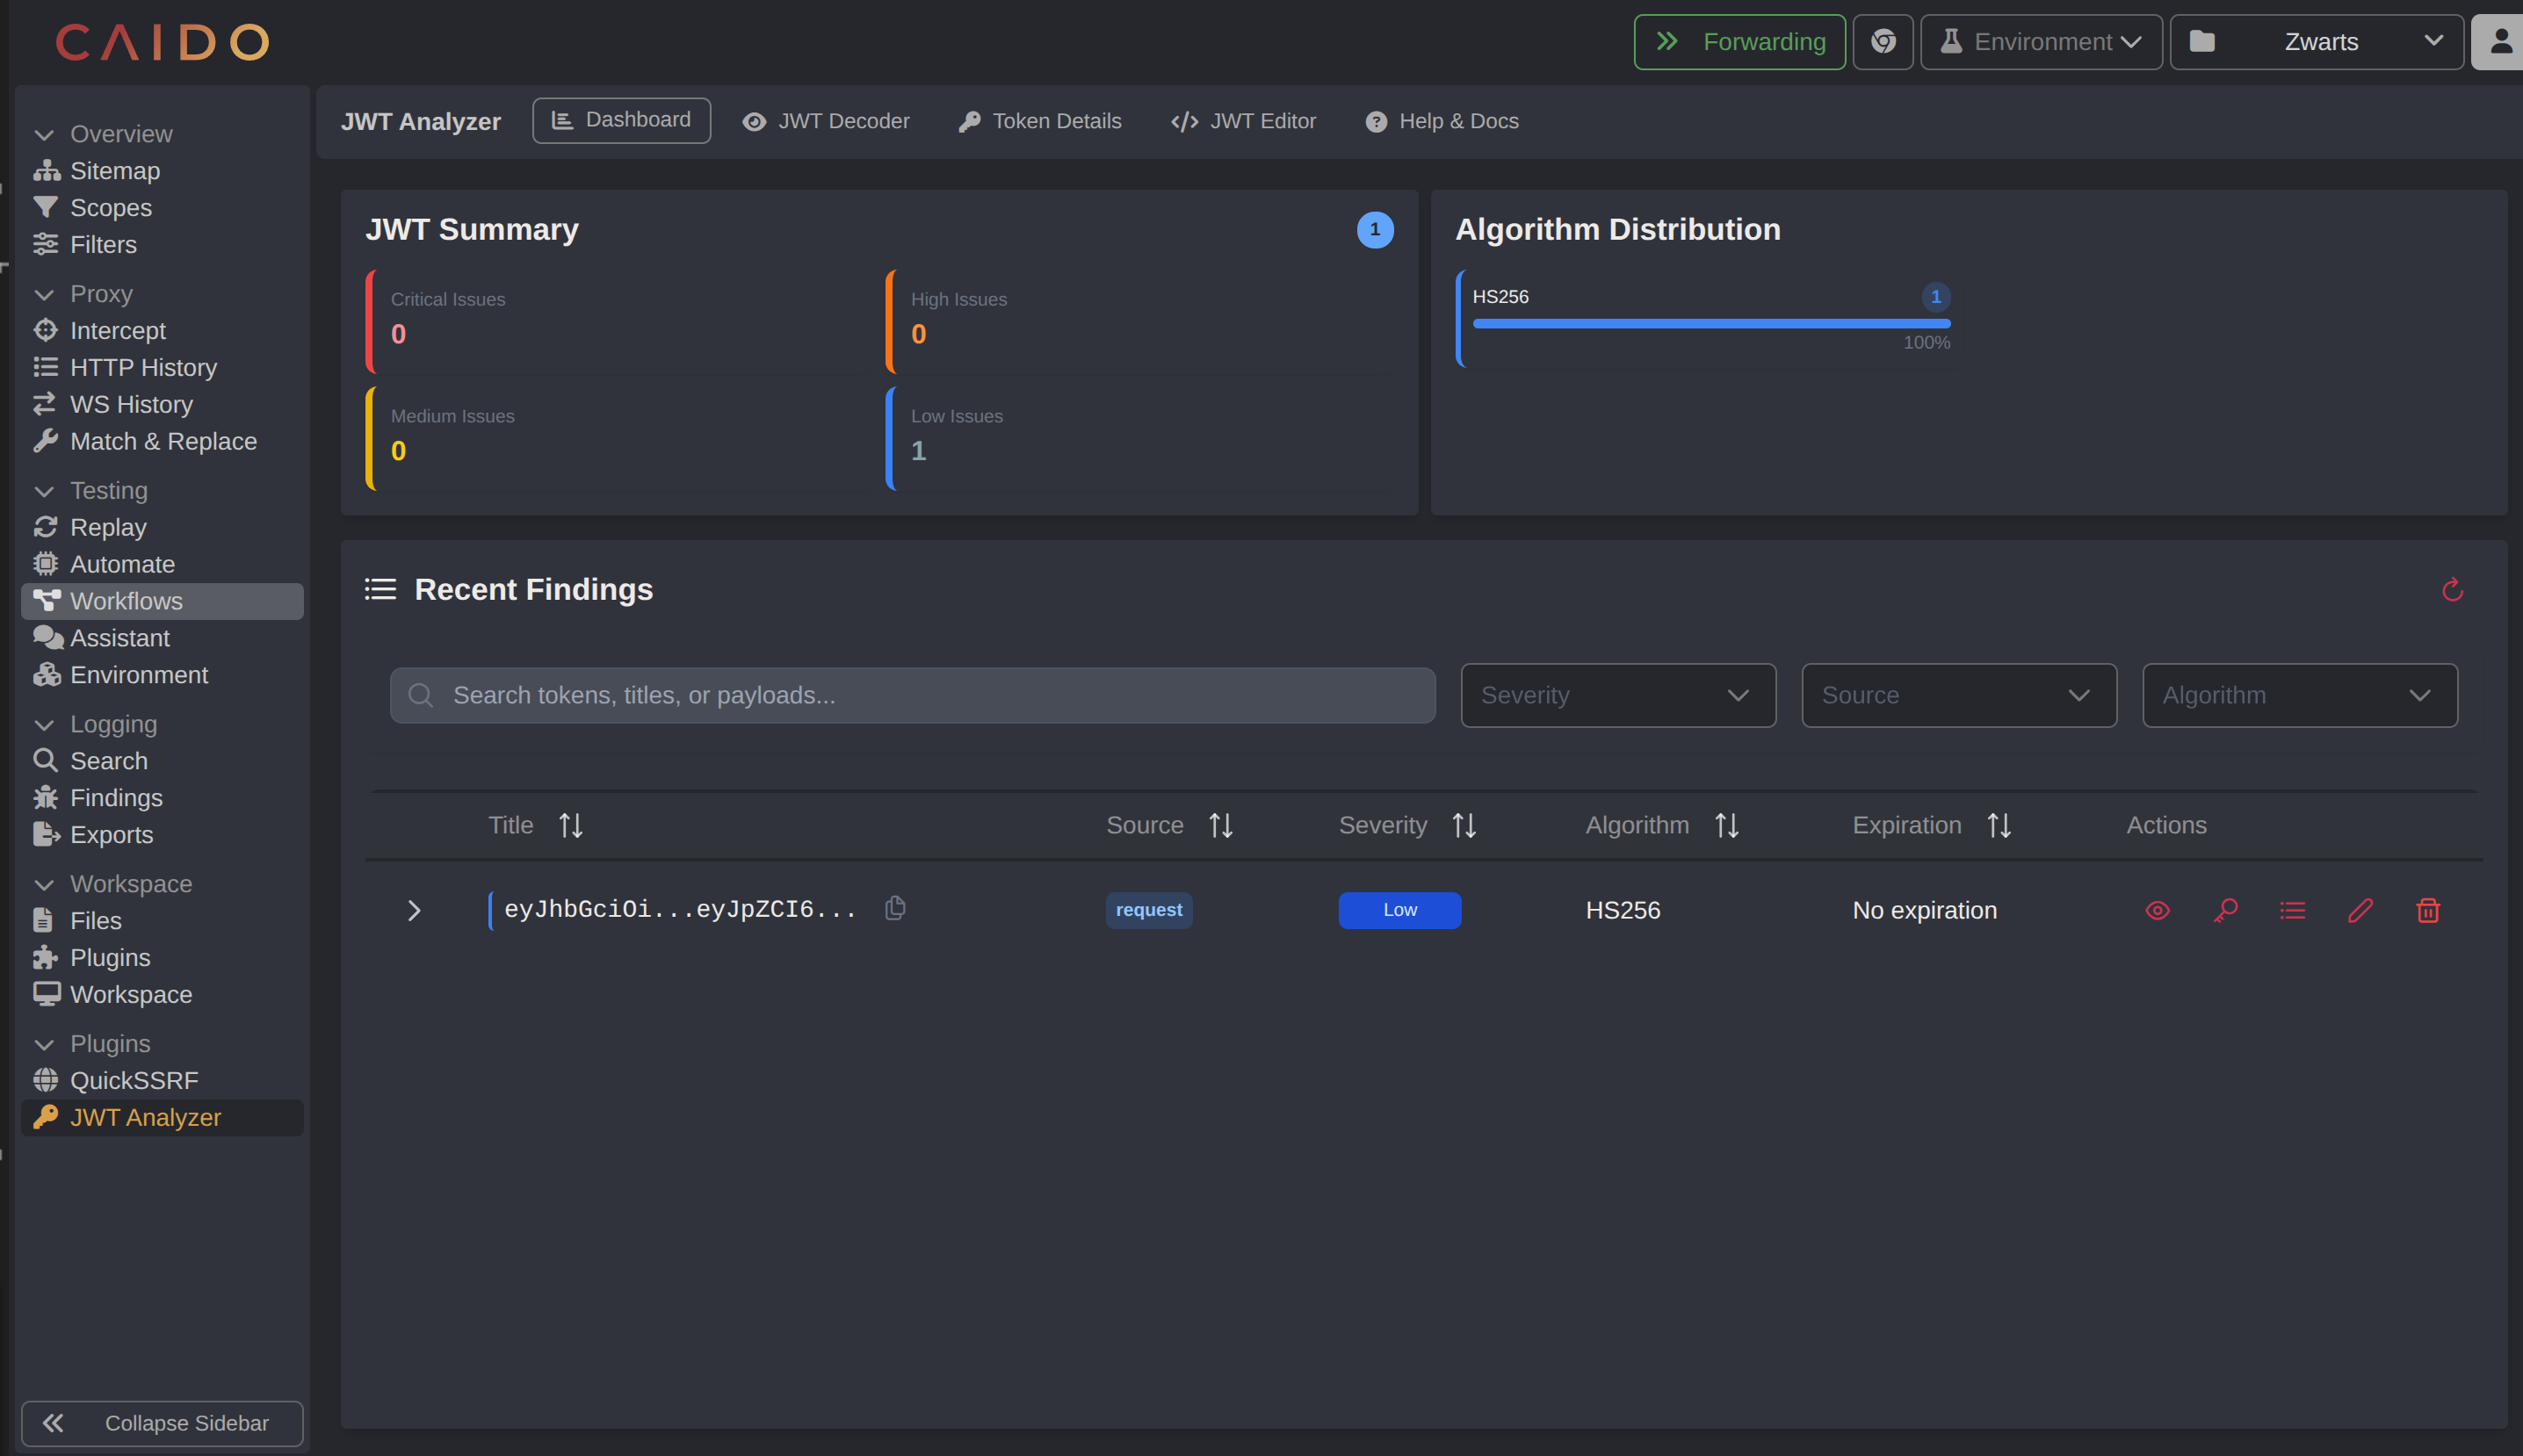Delete the HS256 finding with the trash action
2523x1456 pixels.
2428,910
